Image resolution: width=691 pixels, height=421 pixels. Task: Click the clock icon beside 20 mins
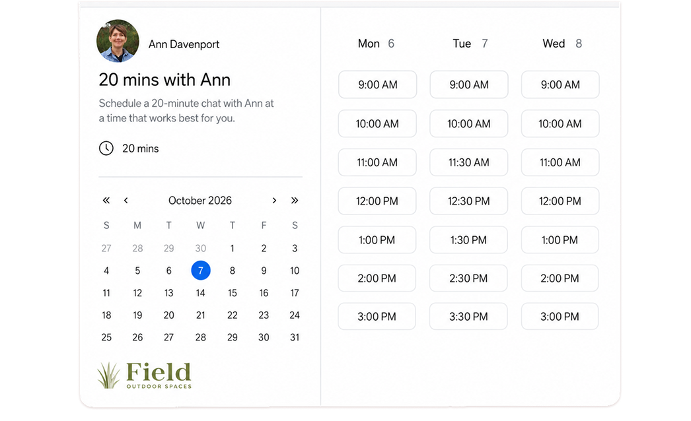[106, 148]
